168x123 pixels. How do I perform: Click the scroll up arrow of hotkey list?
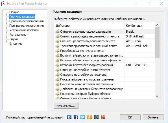tap(157, 25)
